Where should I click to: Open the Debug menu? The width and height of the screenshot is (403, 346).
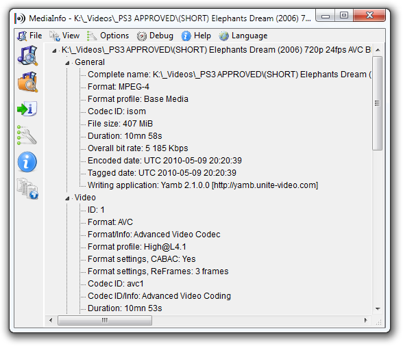coord(155,36)
